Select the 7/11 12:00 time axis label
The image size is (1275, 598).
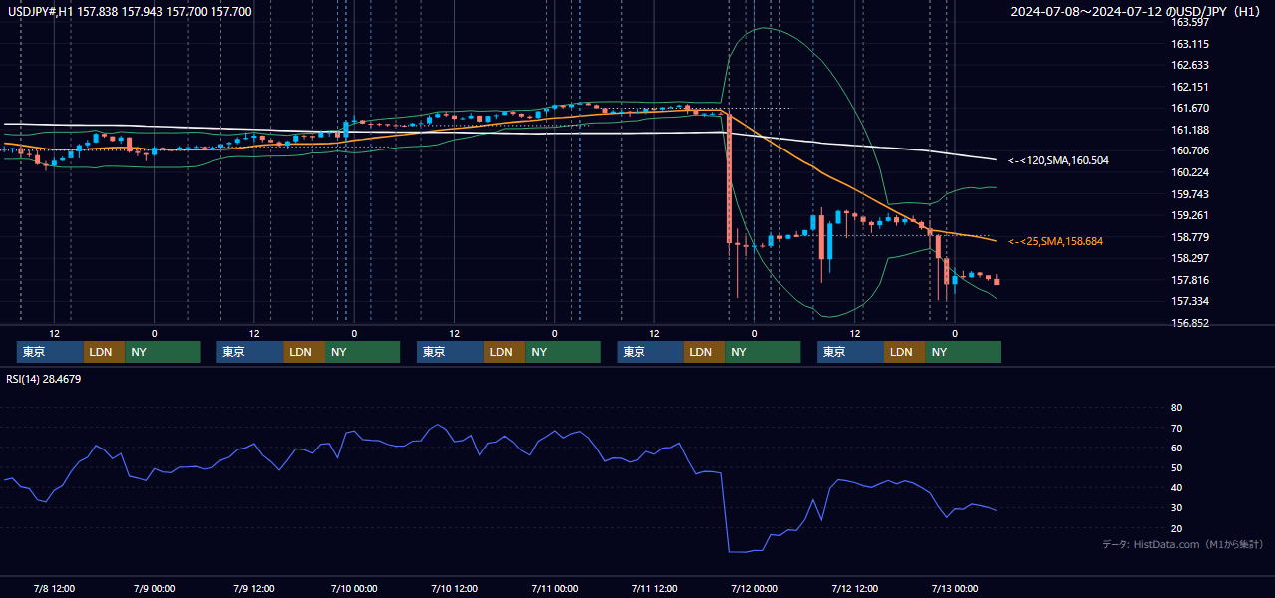pyautogui.click(x=654, y=588)
